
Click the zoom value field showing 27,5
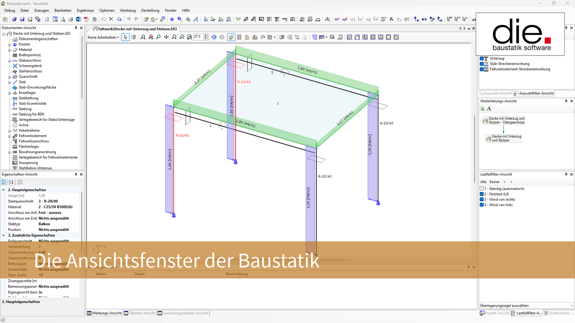(x=198, y=37)
